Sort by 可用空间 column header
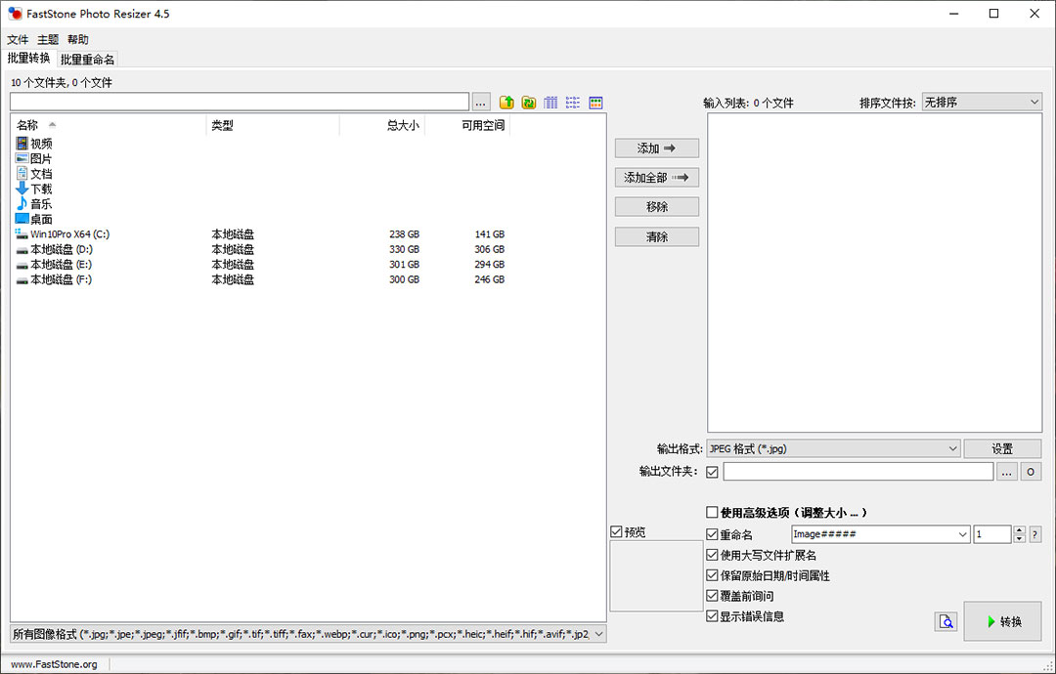Viewport: 1056px width, 674px height. pyautogui.click(x=466, y=125)
